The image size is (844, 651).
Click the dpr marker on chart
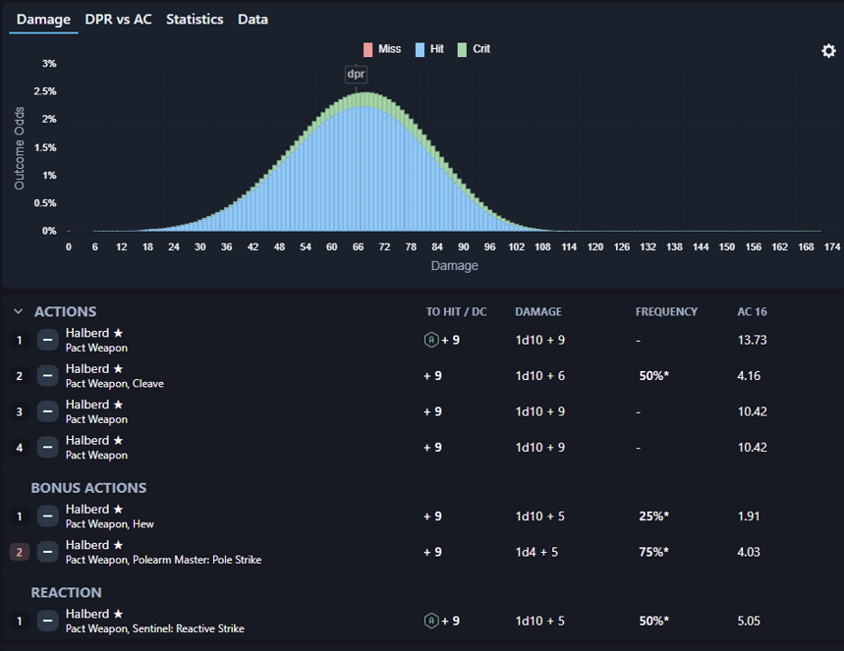coord(356,75)
